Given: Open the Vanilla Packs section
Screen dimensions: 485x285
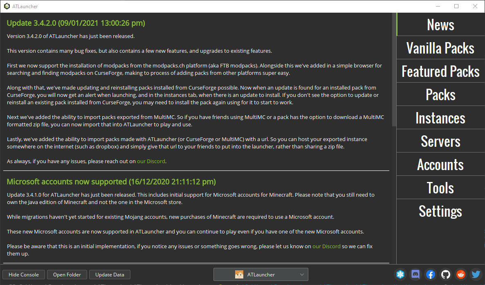Looking at the screenshot, I should (x=440, y=48).
